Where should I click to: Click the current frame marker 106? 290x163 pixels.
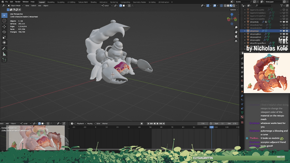tap(211, 127)
